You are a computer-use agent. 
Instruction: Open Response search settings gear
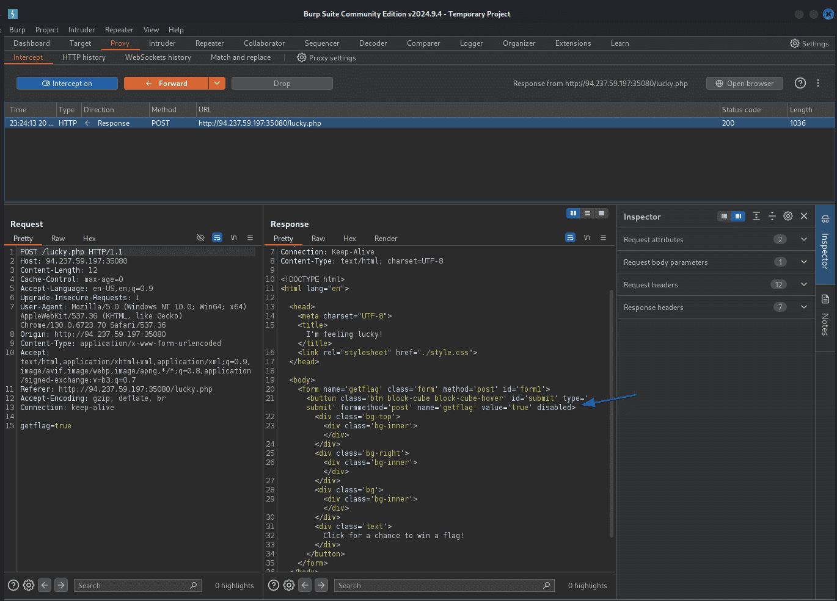(289, 585)
